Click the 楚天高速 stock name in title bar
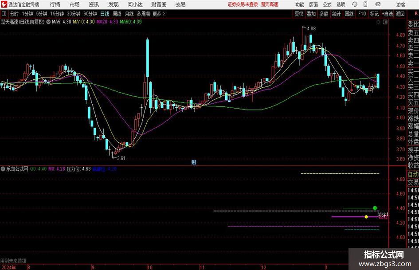The width and height of the screenshot is (419, 270). coord(270,4)
